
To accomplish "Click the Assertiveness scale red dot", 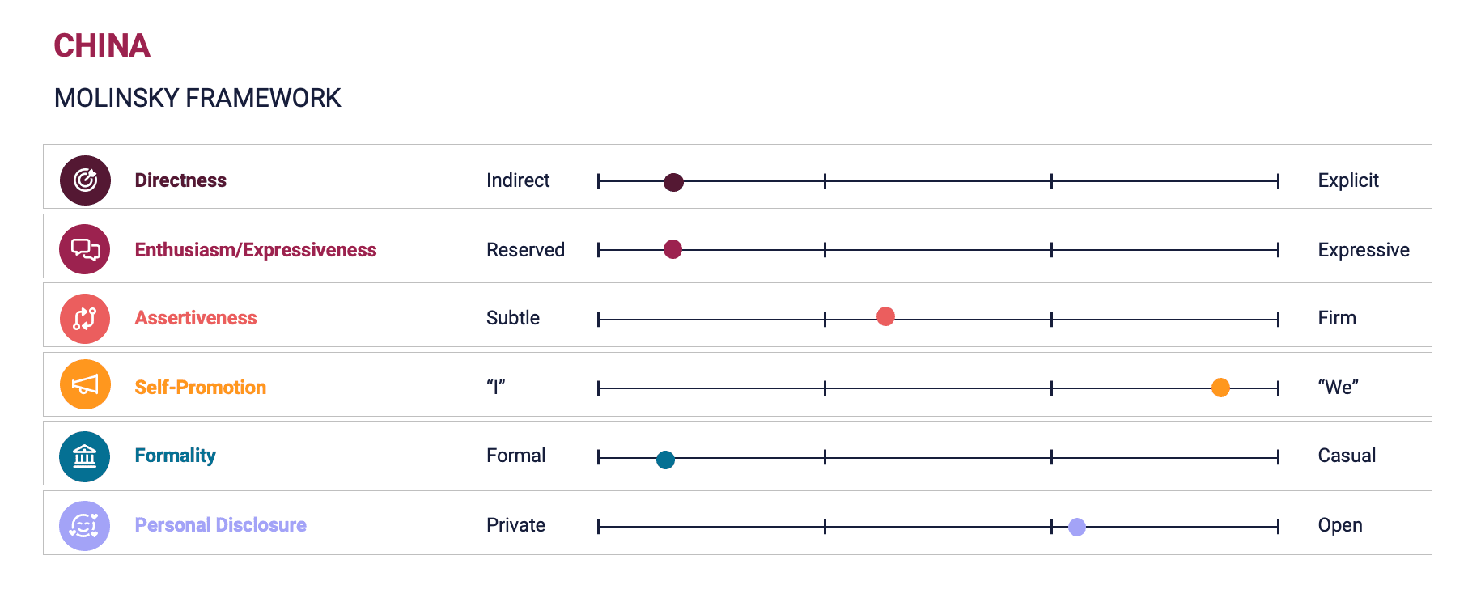I will tap(885, 316).
